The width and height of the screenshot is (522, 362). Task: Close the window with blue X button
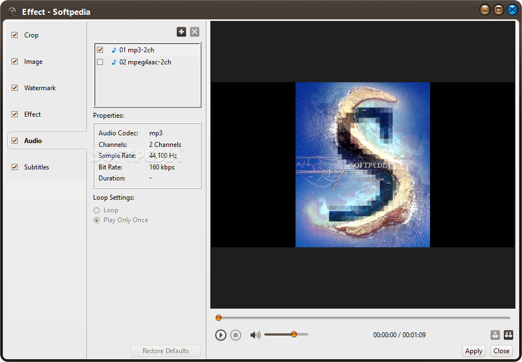[x=512, y=10]
